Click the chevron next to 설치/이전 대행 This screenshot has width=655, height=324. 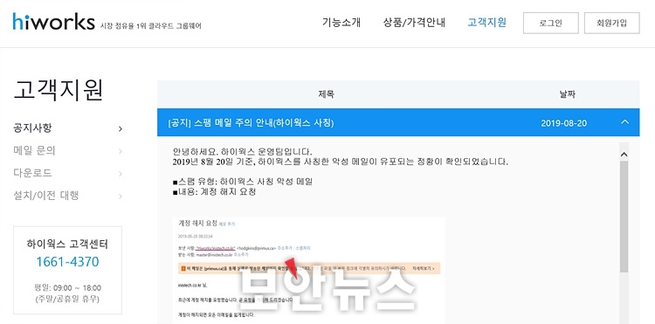click(x=121, y=196)
